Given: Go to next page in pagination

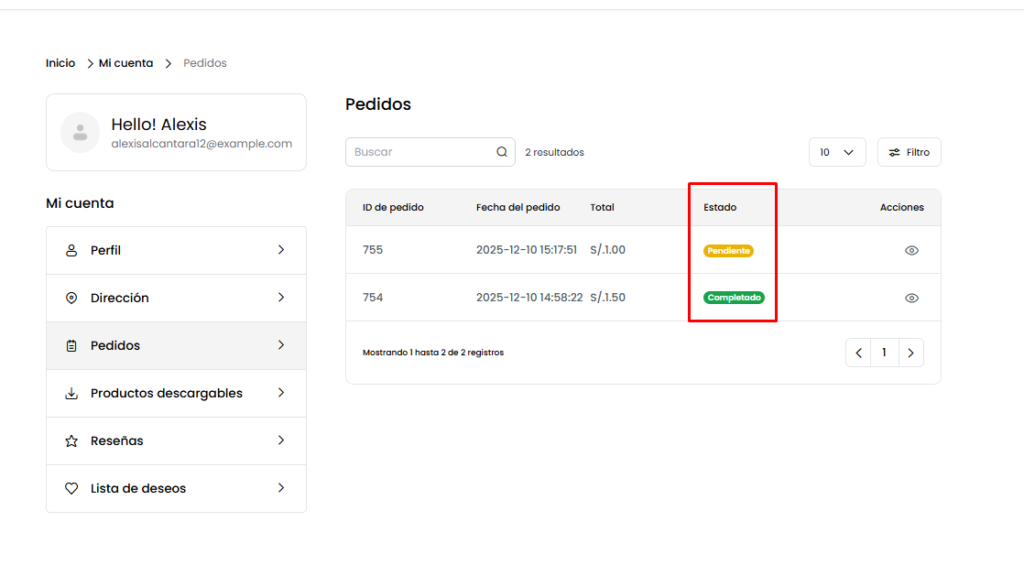Looking at the screenshot, I should coord(910,353).
